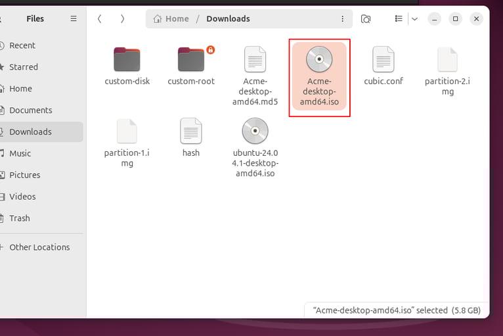Screen dimensions: 503x336
Task: Open Music in the sidebar
Action: 40,154
